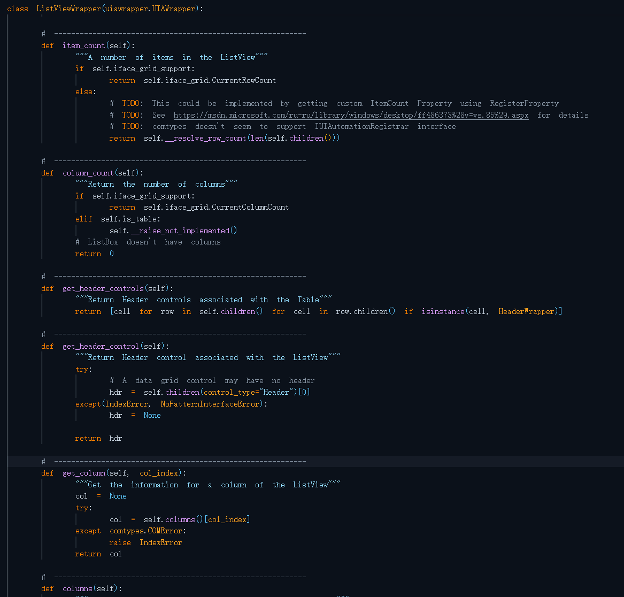This screenshot has height=597, width=624.
Task: Click the class name ListViewWrapper
Action: 68,9
